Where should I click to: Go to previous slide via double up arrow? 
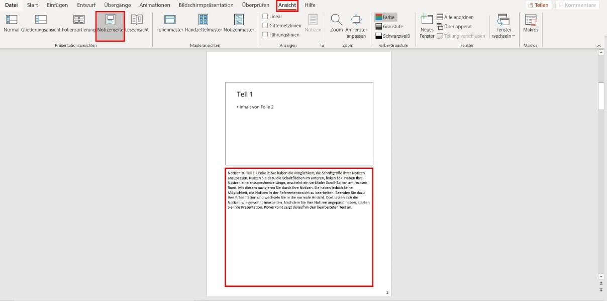coord(601,283)
